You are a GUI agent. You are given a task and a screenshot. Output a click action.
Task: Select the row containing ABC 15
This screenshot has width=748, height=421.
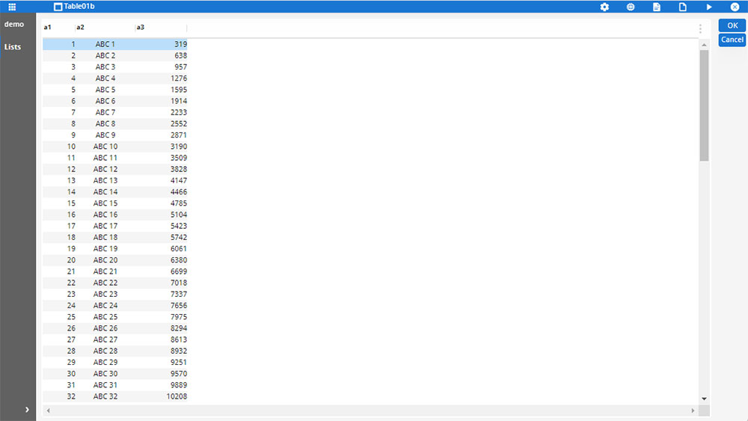point(105,203)
